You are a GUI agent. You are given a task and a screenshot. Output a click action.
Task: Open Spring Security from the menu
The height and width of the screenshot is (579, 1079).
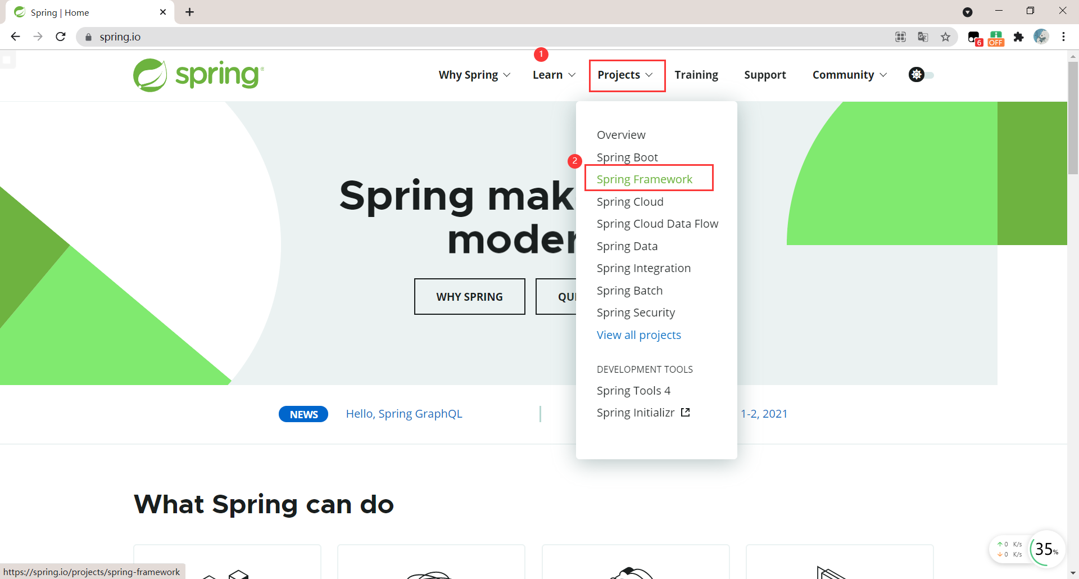tap(636, 313)
